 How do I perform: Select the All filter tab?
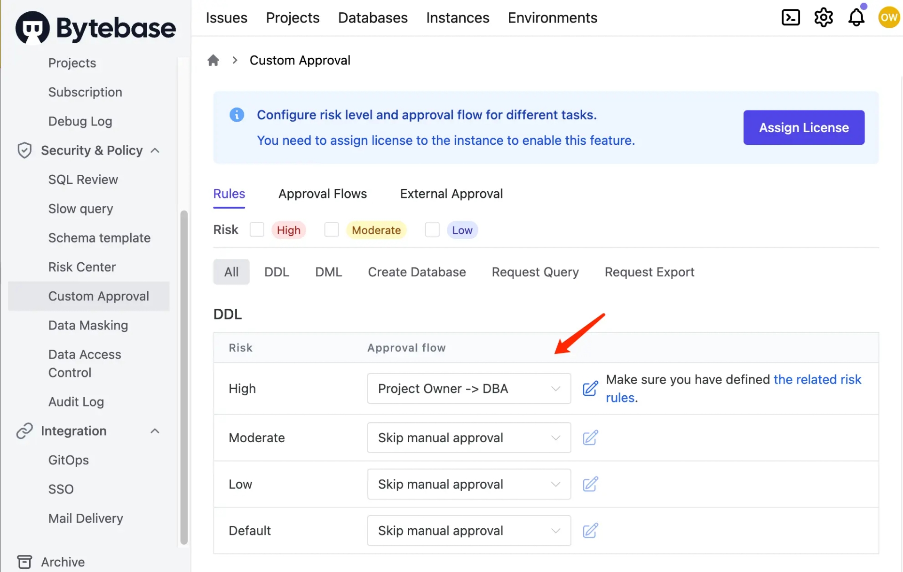click(x=231, y=272)
